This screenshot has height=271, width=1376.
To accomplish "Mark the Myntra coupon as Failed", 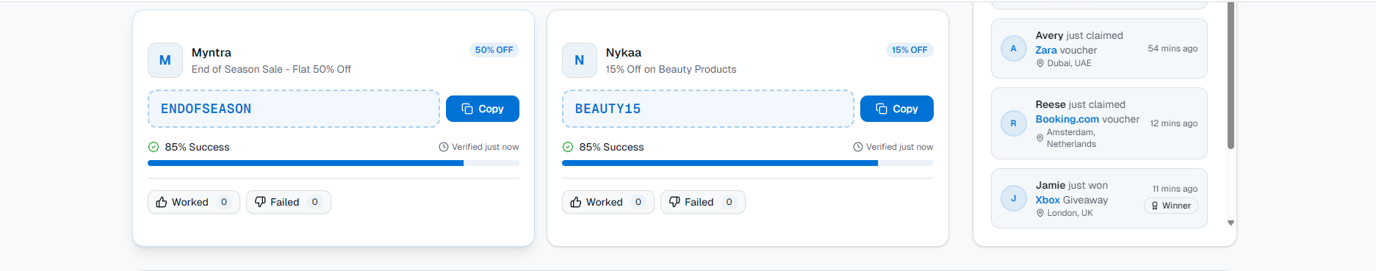I will (x=289, y=202).
